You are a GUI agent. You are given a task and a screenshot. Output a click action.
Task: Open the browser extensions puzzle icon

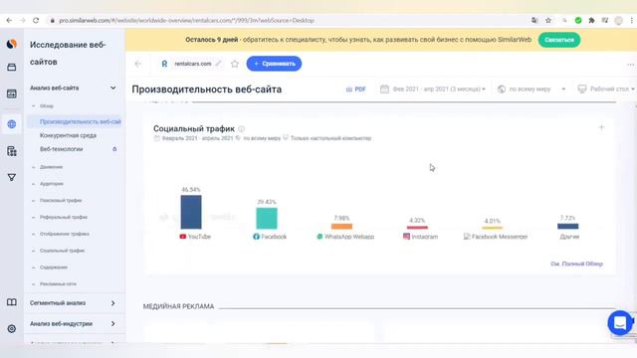tap(591, 20)
